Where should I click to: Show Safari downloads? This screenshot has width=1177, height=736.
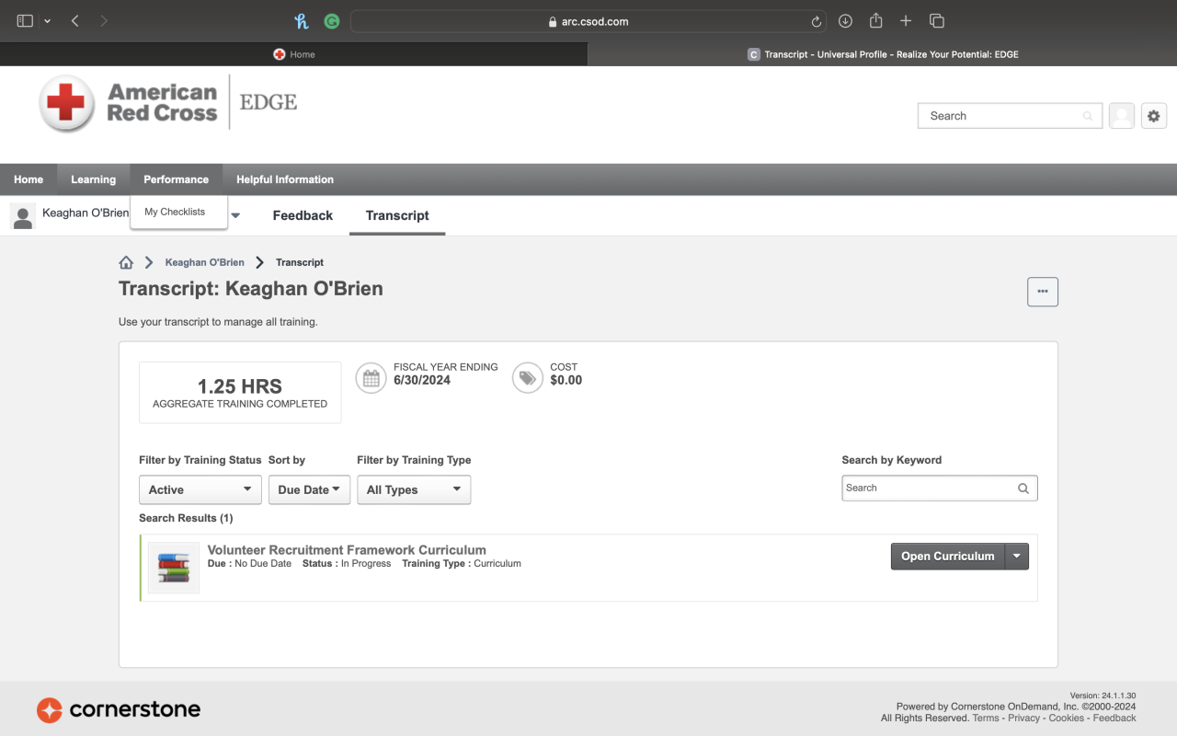tap(846, 21)
